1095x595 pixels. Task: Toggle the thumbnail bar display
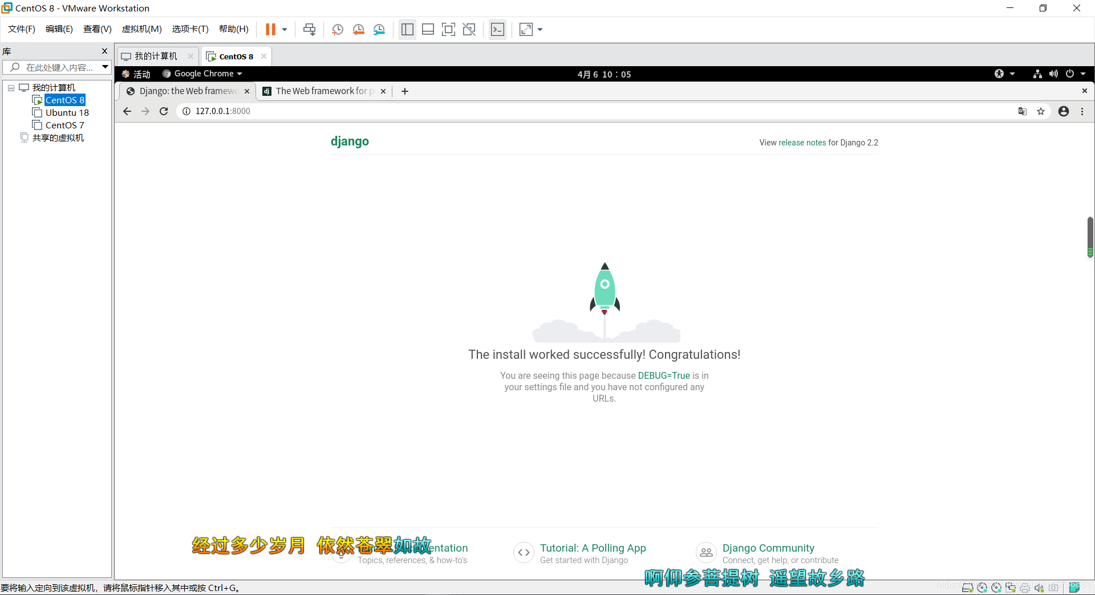(x=428, y=29)
